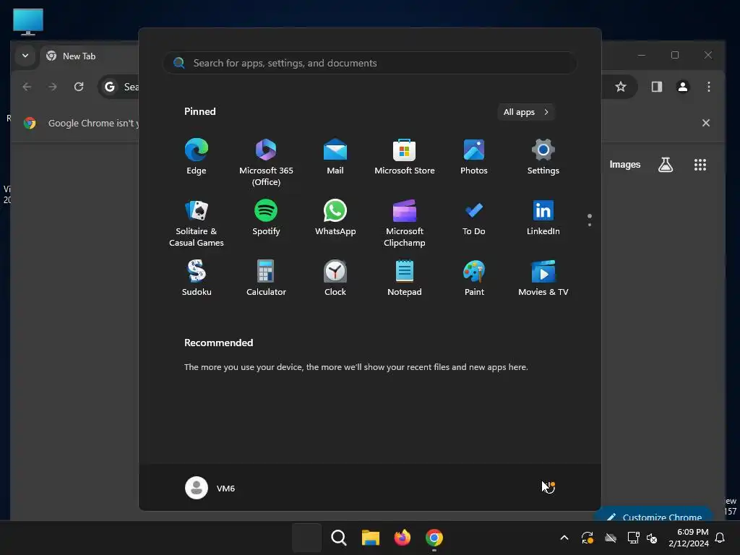Open the VM6 user account menu

tap(210, 488)
